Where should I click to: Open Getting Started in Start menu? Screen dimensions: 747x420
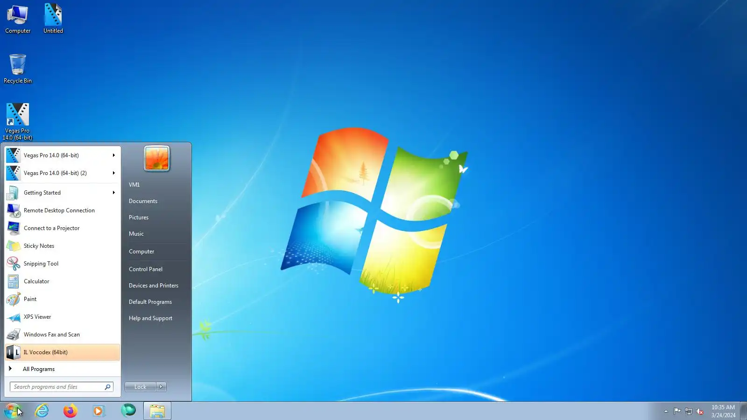[63, 193]
